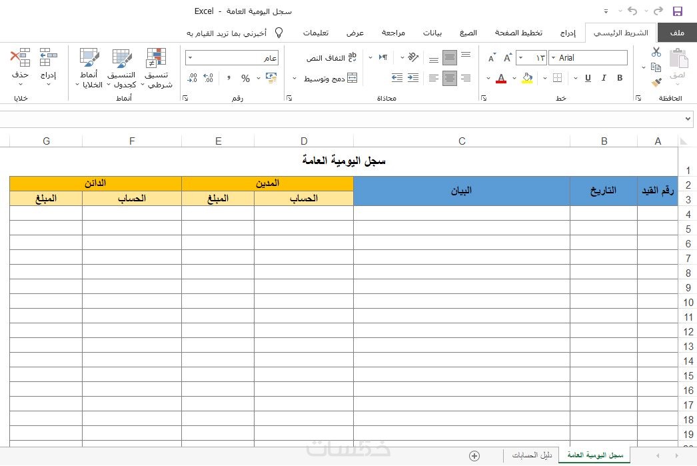Apply comma style number format
Viewport: 697px width, 466px height.
(229, 78)
